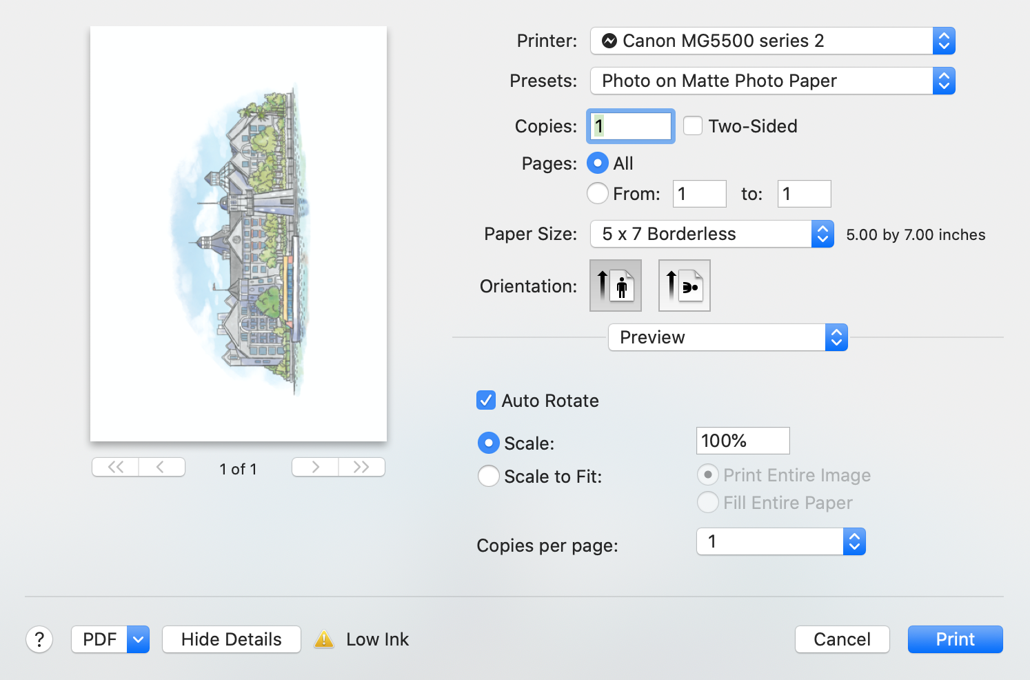
Task: Enable Two-Sided printing
Action: point(692,126)
